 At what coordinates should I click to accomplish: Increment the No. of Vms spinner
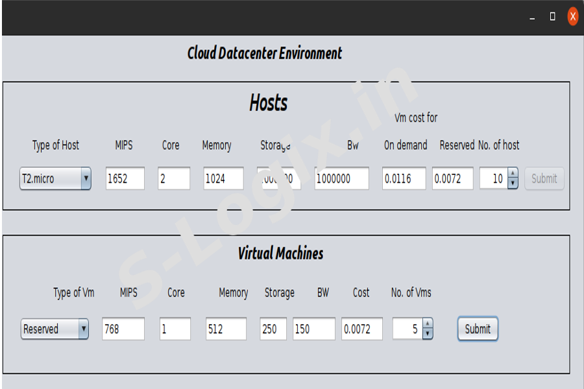point(427,324)
